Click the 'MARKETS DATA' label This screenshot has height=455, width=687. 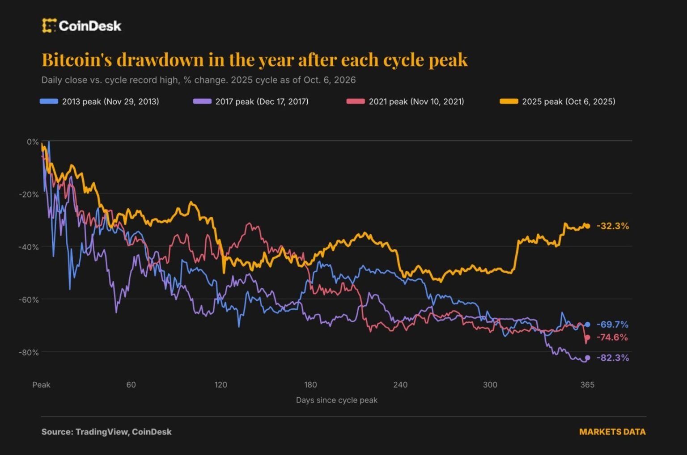coord(612,432)
